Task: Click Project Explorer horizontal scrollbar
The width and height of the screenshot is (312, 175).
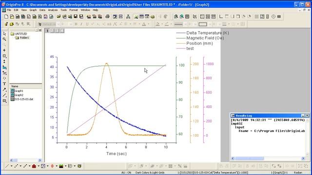Action: point(26,160)
